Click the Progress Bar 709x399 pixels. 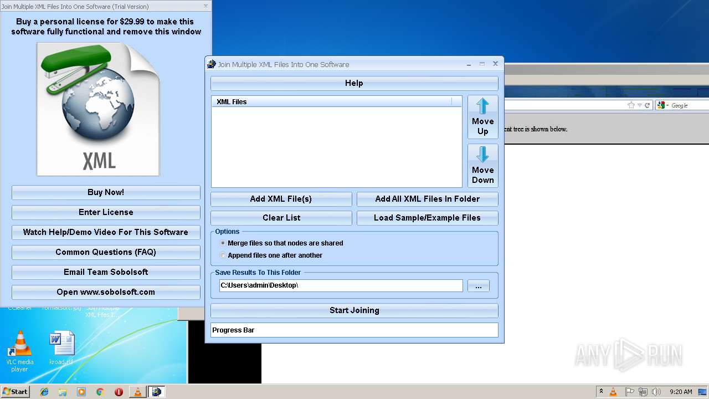pyautogui.click(x=354, y=330)
